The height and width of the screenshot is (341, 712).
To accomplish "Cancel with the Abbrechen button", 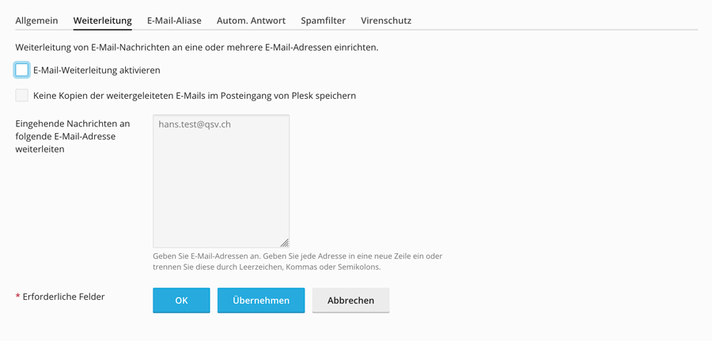I will tap(350, 301).
